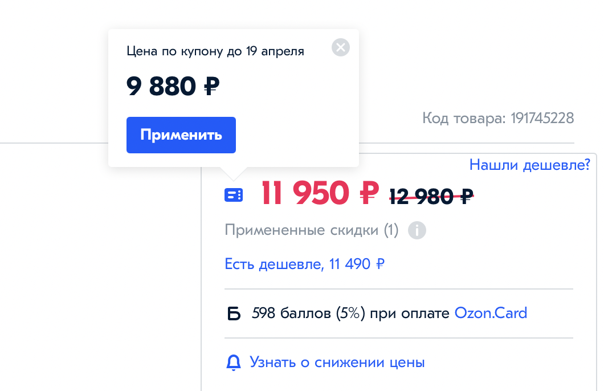Click Узнать о снижении цены
Screen dimensions: 604x391
(337, 363)
